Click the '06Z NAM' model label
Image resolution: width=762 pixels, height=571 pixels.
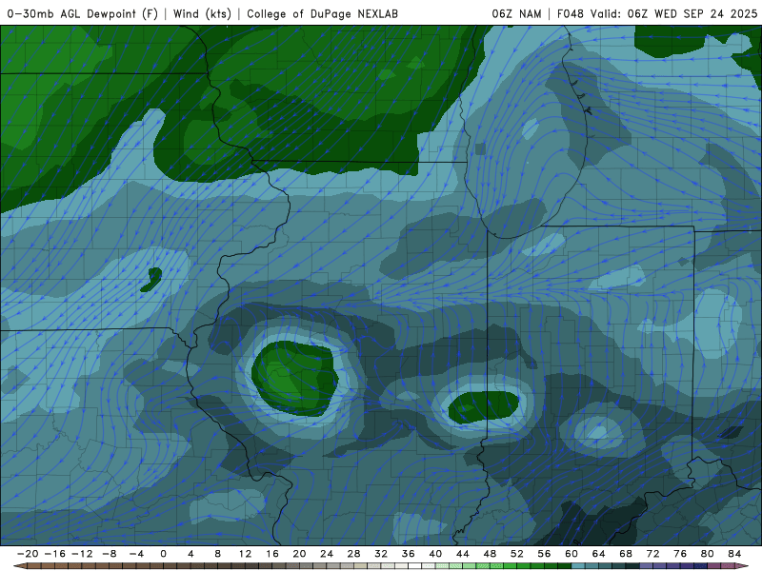(516, 13)
